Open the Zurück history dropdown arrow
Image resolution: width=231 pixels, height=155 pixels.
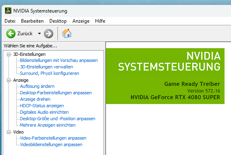[x=39, y=34]
